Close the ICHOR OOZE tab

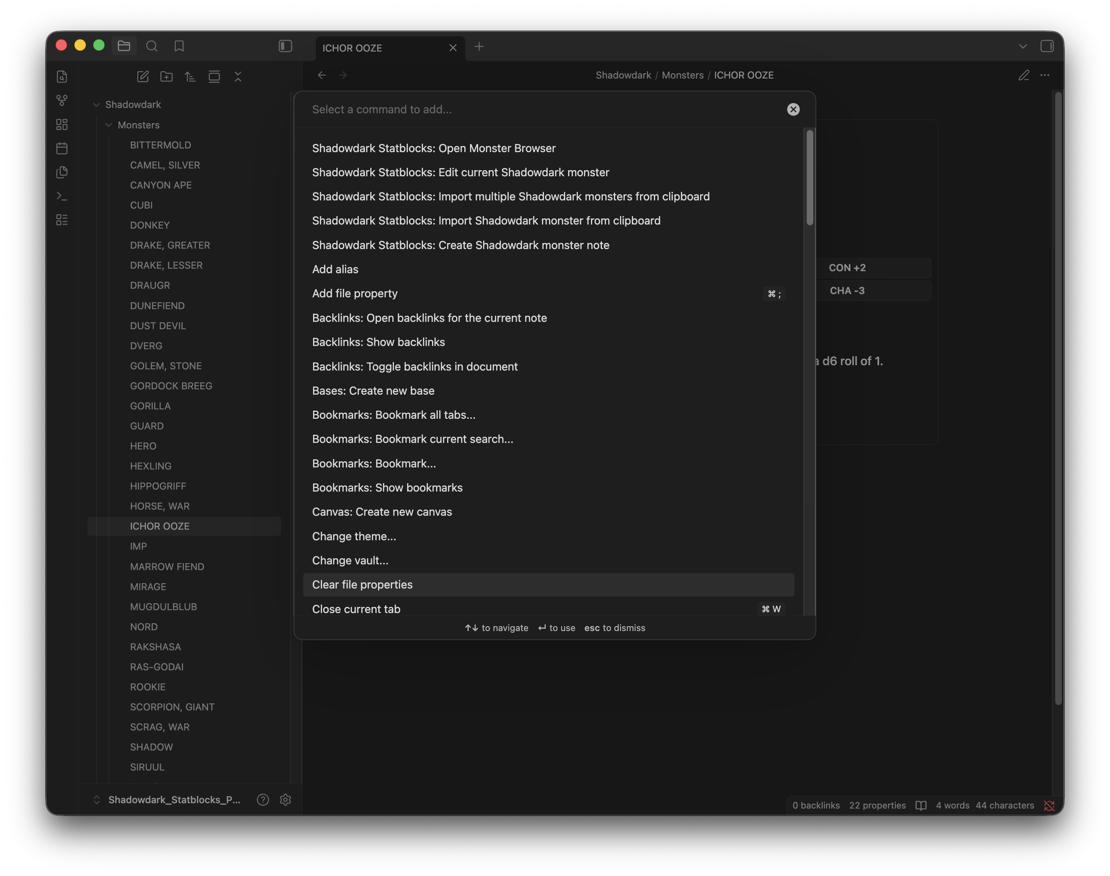pyautogui.click(x=452, y=48)
